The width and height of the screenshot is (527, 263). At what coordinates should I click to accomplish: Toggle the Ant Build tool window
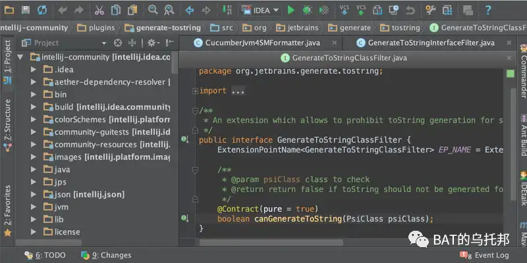(x=523, y=135)
